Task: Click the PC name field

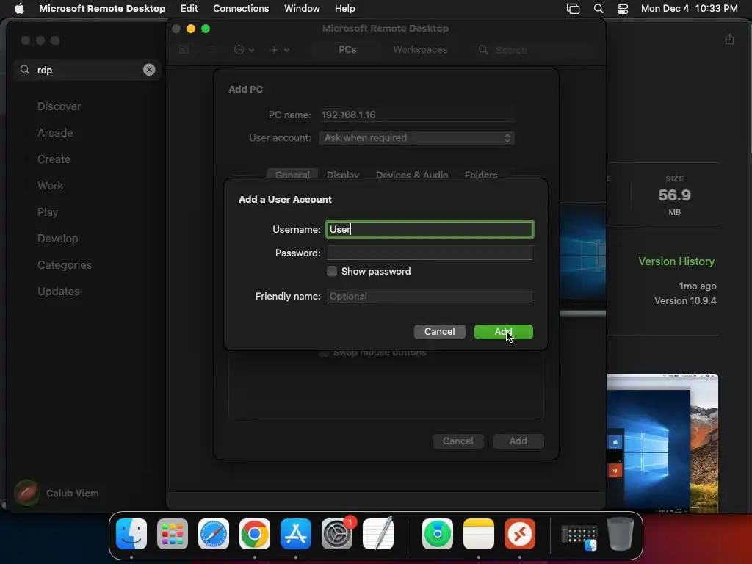Action: [x=416, y=115]
